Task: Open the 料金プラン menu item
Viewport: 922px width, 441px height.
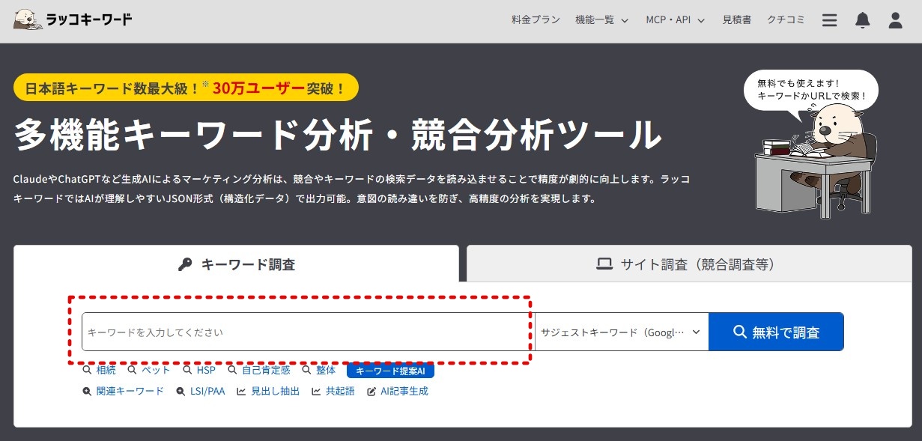Action: coord(536,20)
